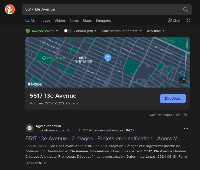Open the 5517, 13e Avenue - 2 étages result link
The height and width of the screenshot is (170, 200).
click(103, 138)
